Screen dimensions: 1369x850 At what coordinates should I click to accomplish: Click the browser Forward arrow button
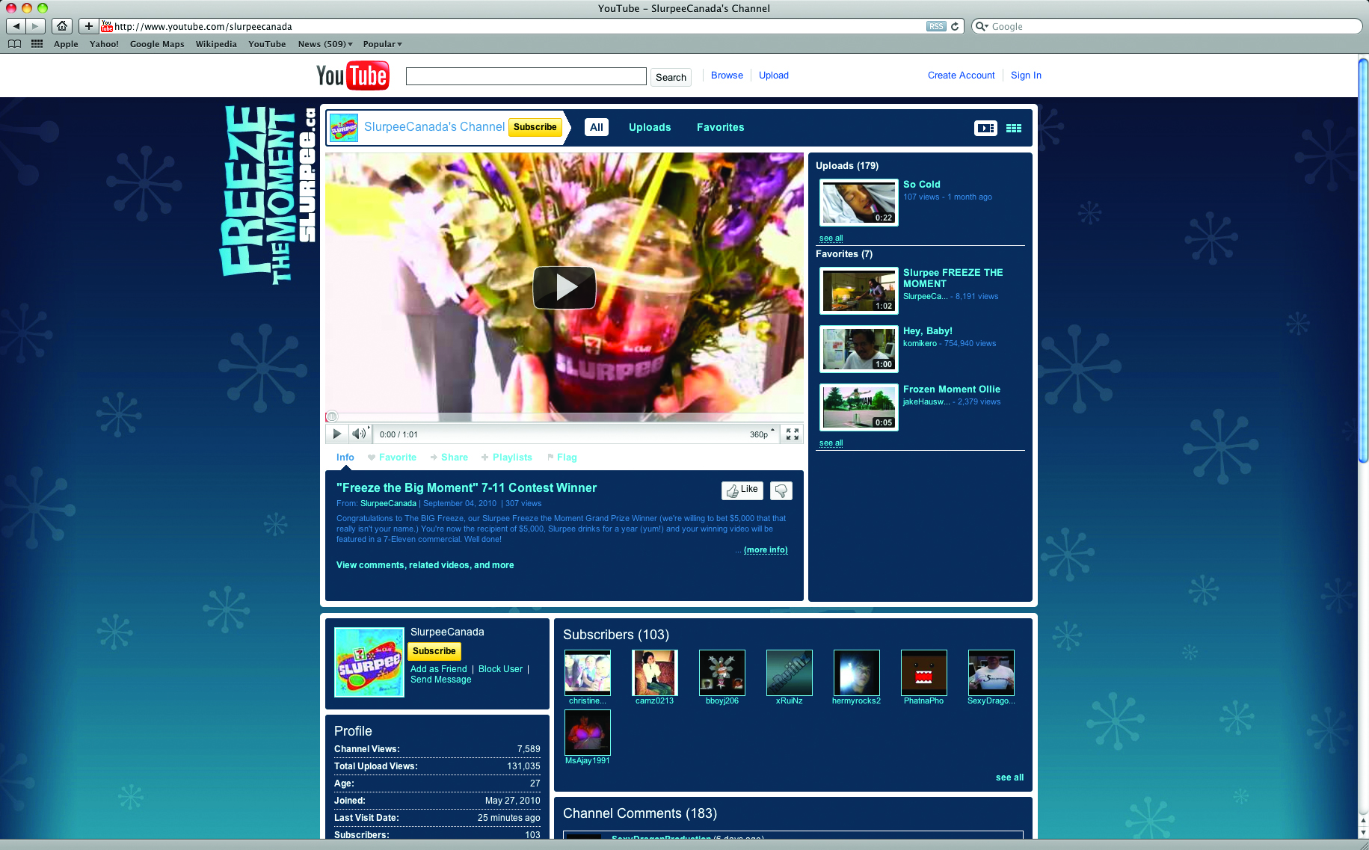point(35,26)
